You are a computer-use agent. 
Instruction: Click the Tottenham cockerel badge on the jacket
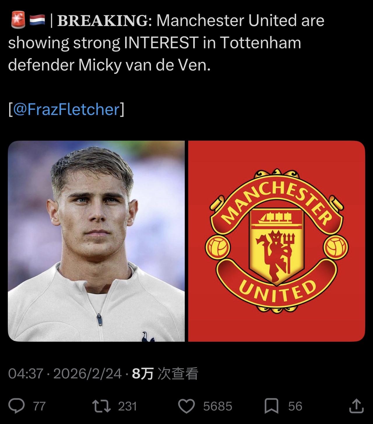pos(148,336)
